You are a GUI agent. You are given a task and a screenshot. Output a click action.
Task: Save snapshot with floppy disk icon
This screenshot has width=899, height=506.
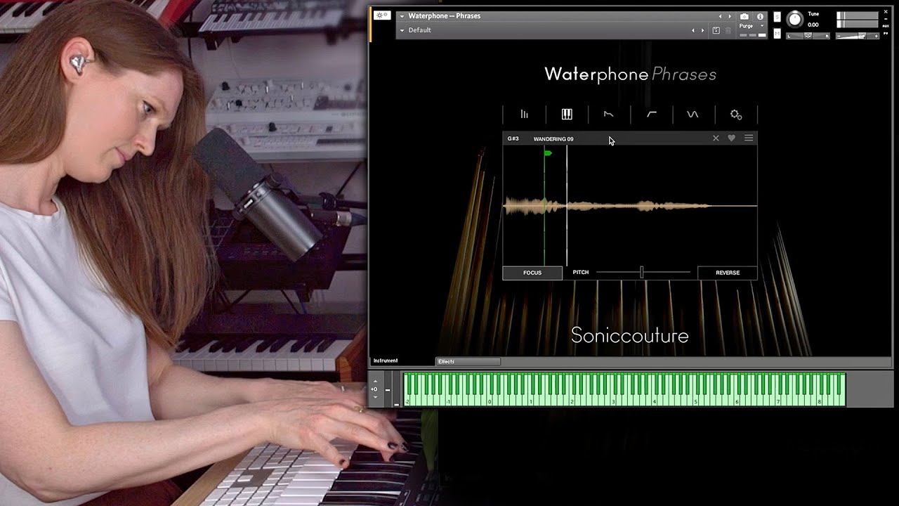click(x=716, y=30)
